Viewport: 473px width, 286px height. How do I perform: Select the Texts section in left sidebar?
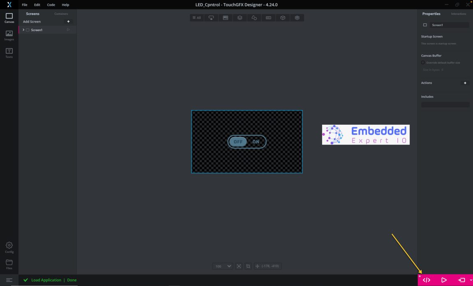[x=9, y=53]
